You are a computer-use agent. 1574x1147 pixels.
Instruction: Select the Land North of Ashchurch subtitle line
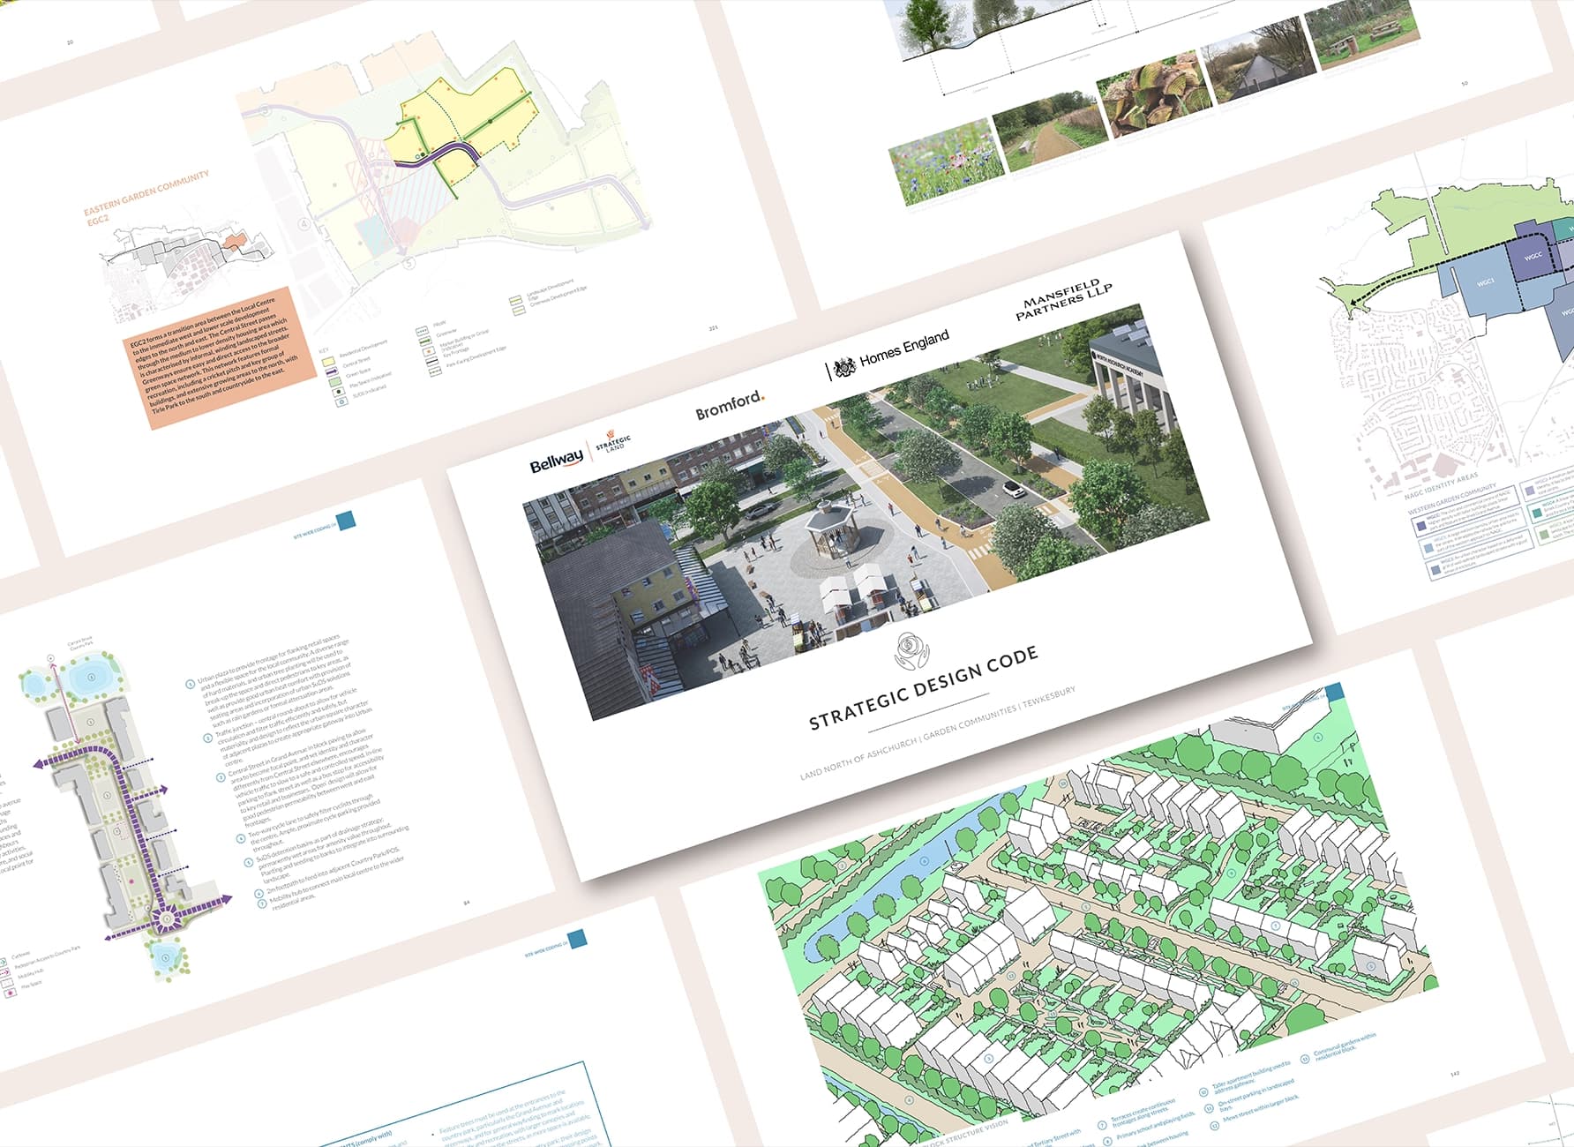(938, 733)
